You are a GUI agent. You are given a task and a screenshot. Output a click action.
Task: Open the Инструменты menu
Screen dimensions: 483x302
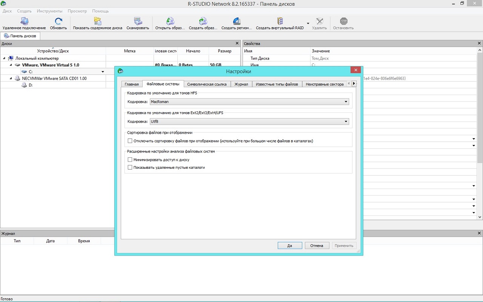49,11
